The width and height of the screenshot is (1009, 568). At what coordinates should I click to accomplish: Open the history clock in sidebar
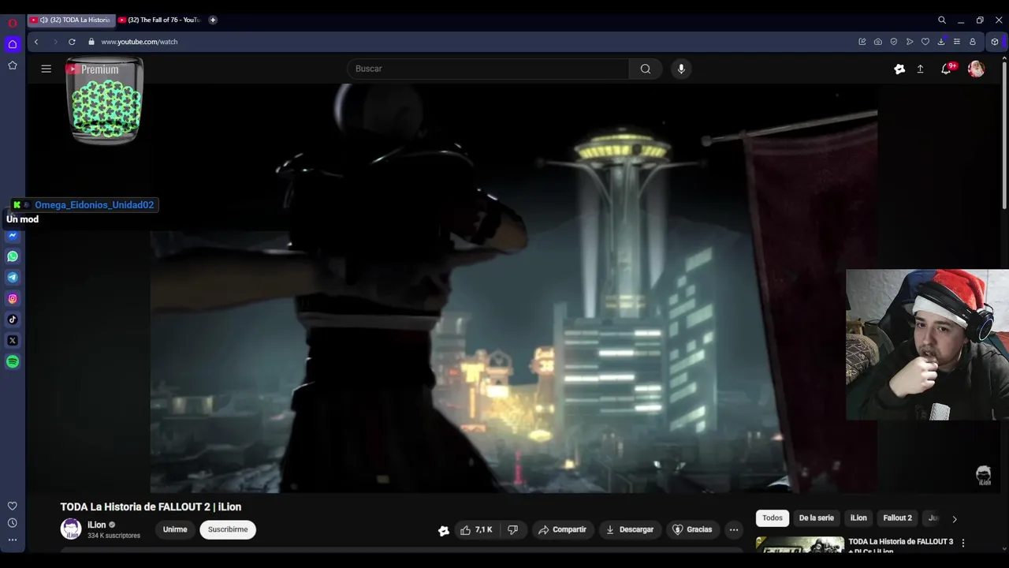[13, 523]
